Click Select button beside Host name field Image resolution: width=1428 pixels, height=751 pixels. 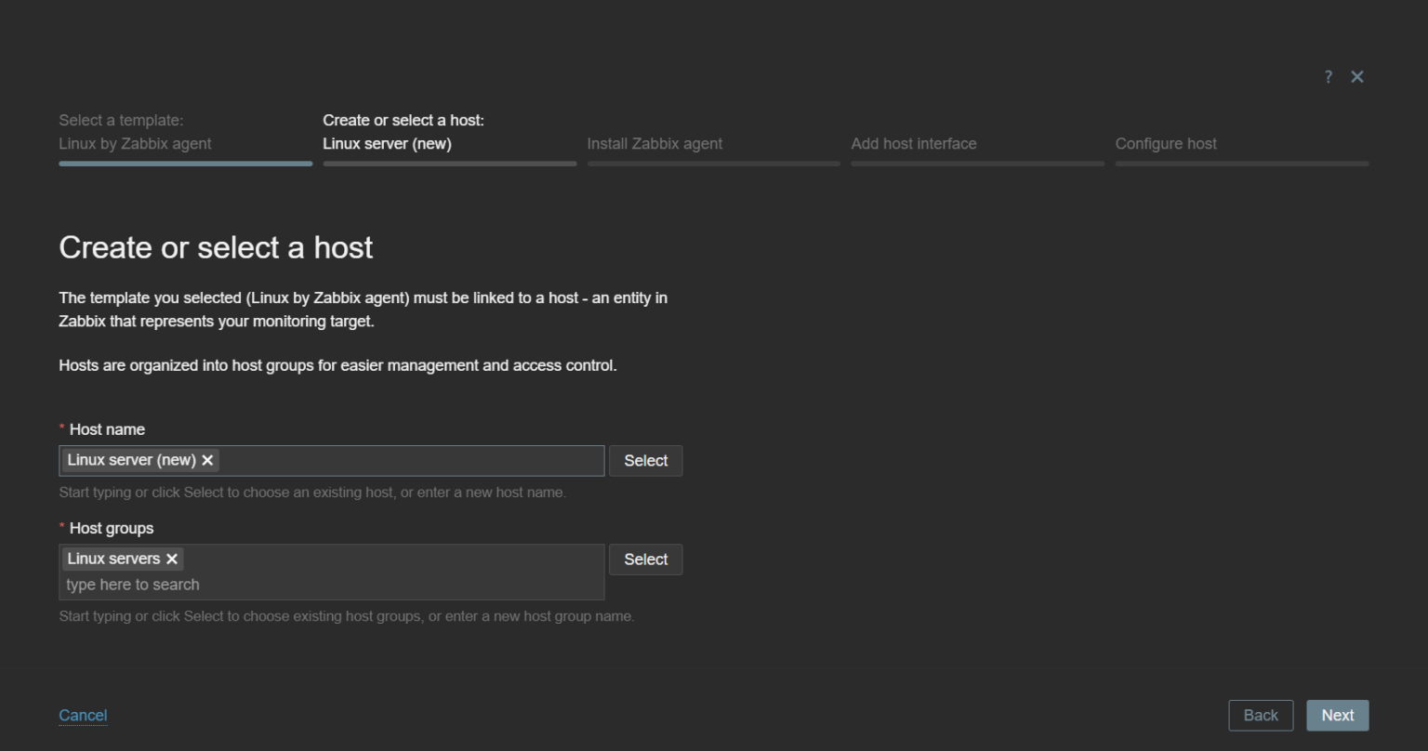tap(645, 461)
